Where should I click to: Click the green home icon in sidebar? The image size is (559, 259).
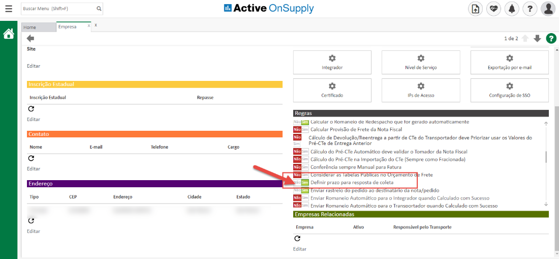[x=9, y=34]
